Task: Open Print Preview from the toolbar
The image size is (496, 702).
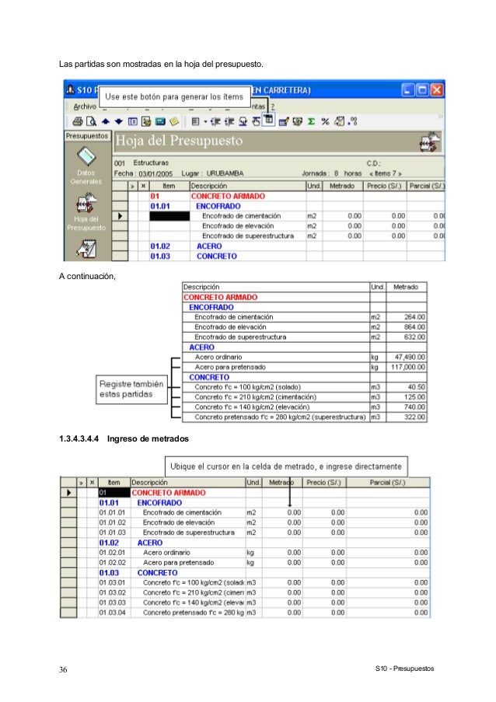Action: [91, 121]
